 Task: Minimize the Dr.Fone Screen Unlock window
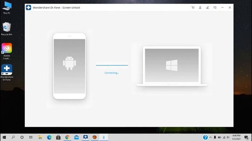pos(222,7)
